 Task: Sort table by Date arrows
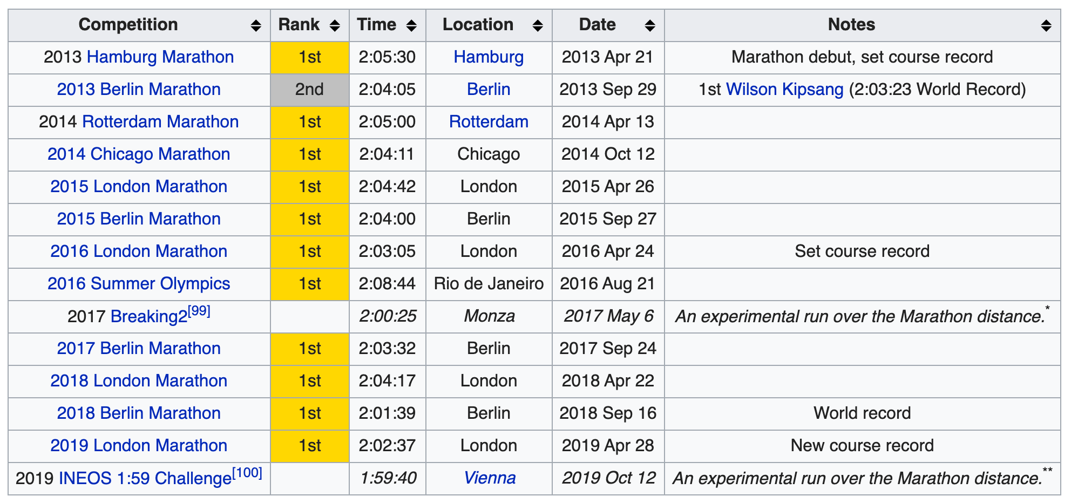(650, 25)
